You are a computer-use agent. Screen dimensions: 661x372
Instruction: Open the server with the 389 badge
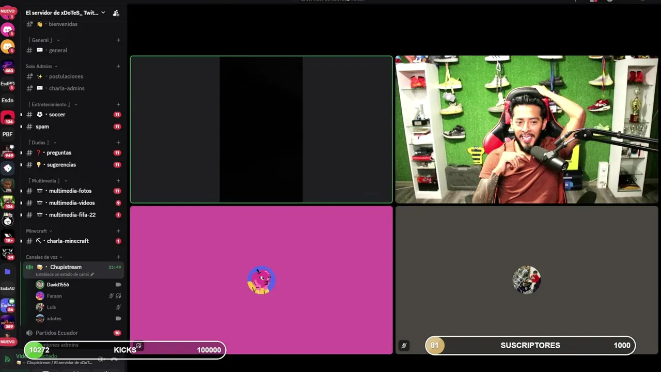[8, 323]
